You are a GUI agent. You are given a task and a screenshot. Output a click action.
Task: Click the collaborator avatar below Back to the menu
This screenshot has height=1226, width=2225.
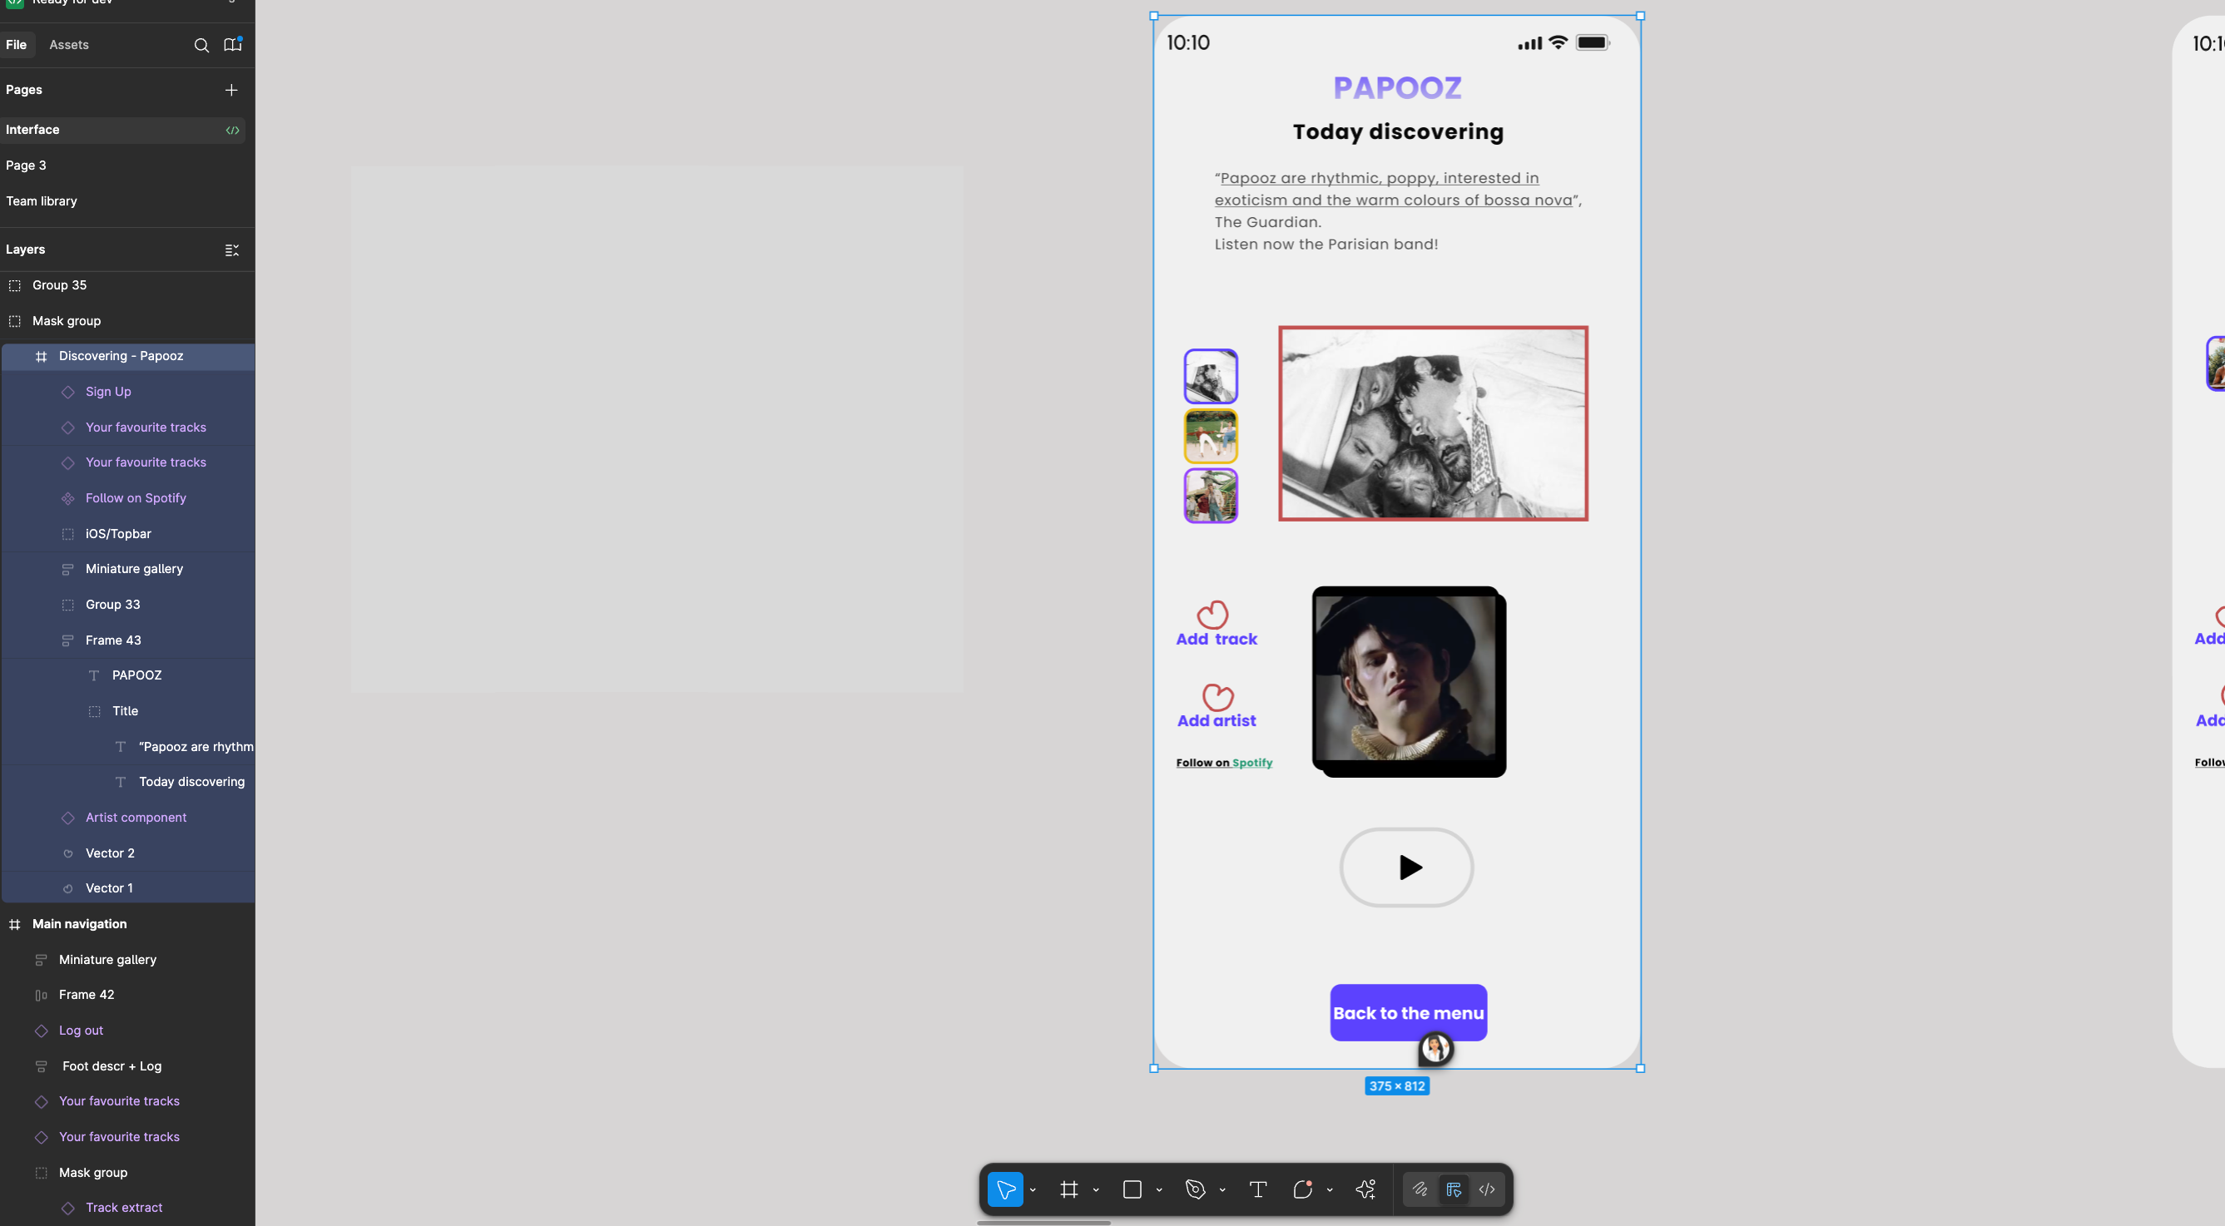1435,1049
